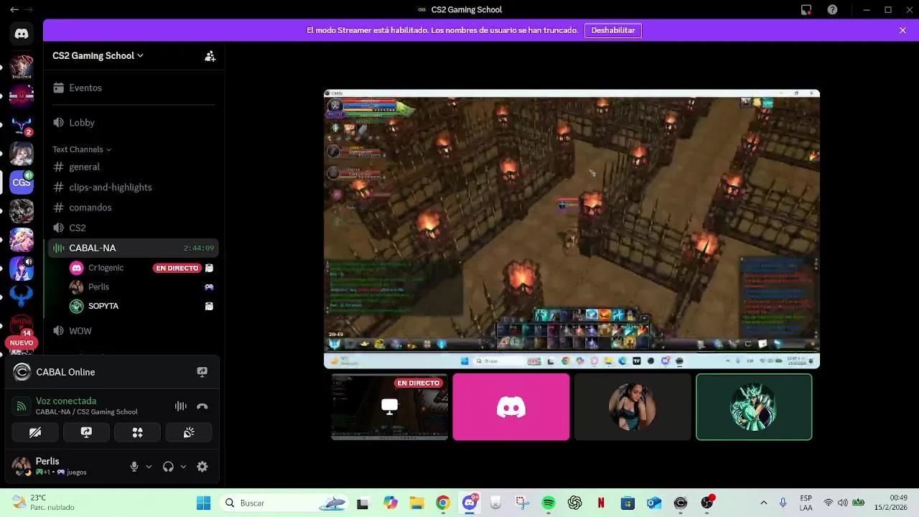Toggle microphone mute for Perlis
The width and height of the screenshot is (919, 517).
pyautogui.click(x=134, y=467)
